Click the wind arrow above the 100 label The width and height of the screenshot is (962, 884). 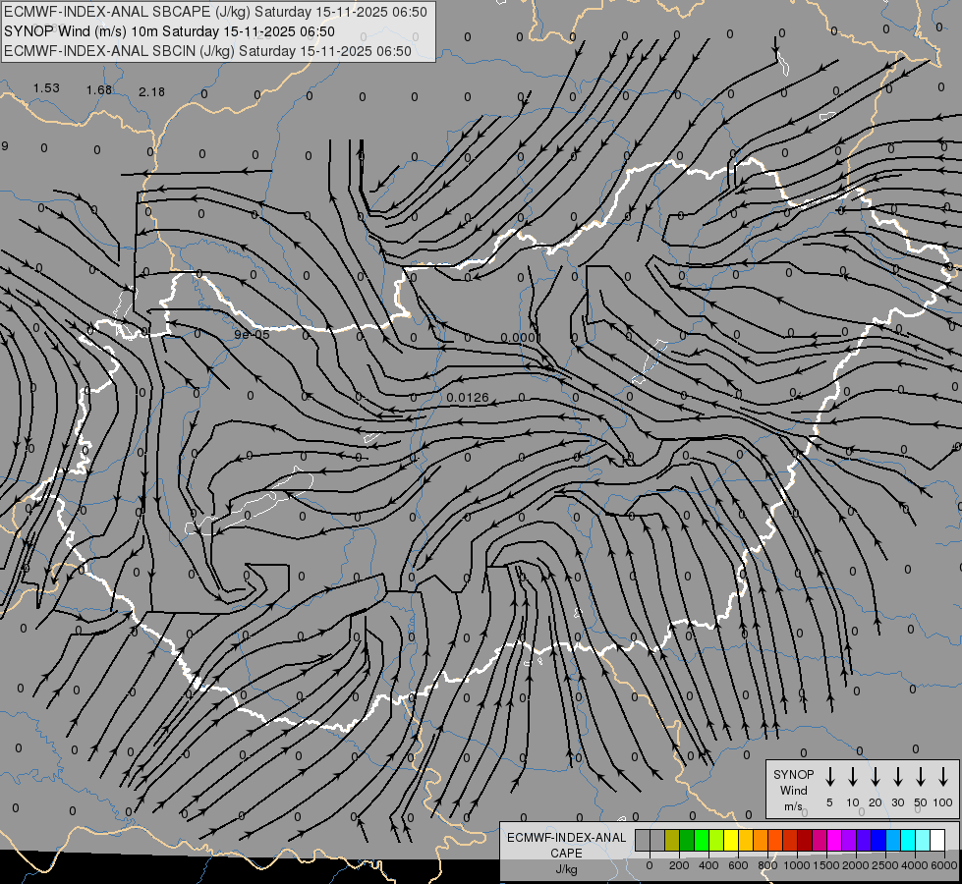(x=943, y=777)
